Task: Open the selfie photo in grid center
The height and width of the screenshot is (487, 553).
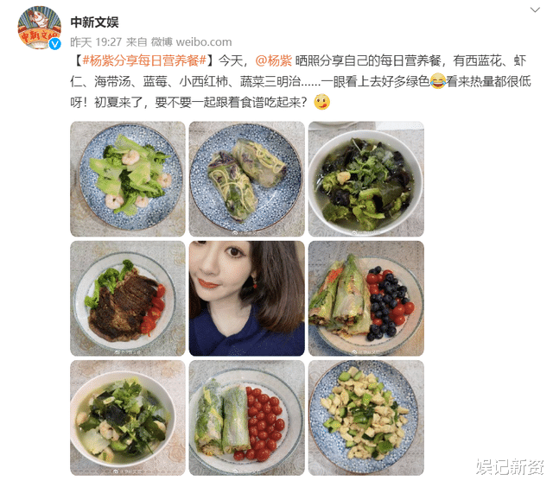Action: coord(247,299)
